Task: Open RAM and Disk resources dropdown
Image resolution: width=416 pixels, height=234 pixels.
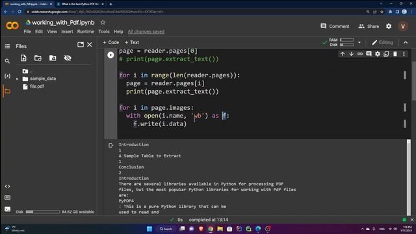Action: click(x=359, y=42)
